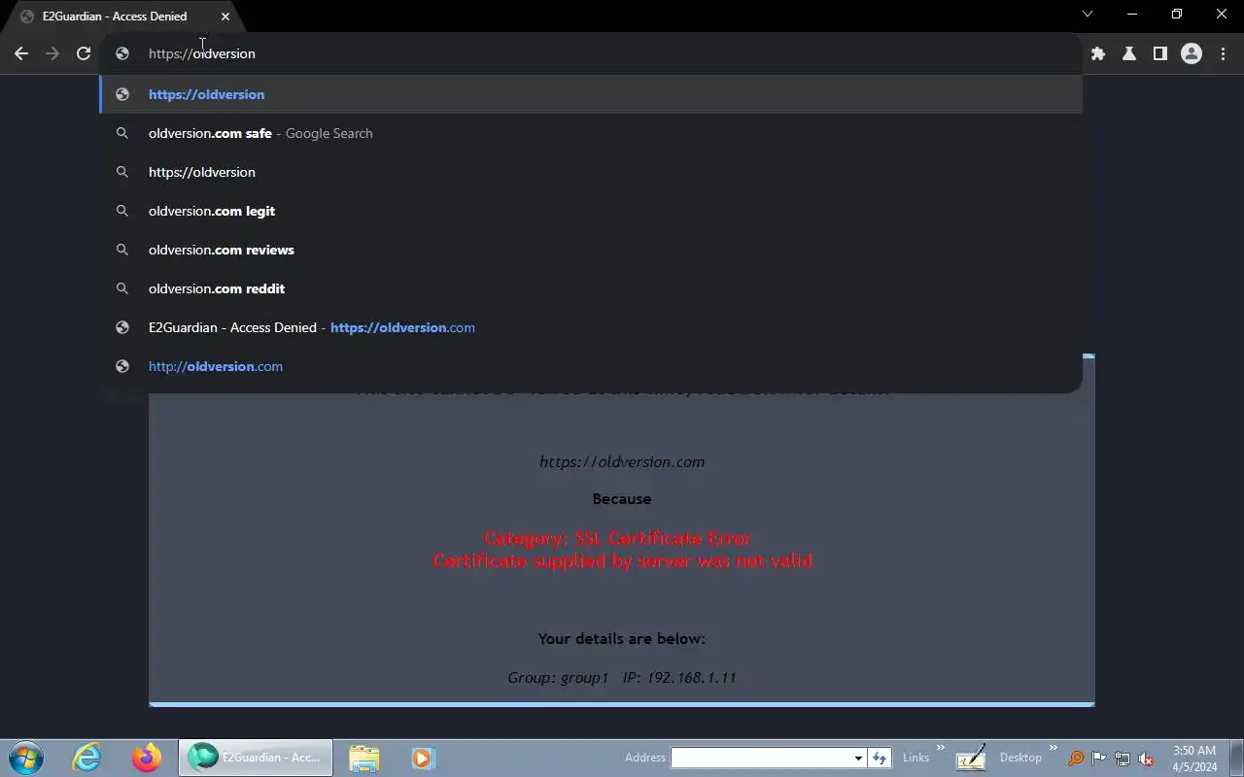The height and width of the screenshot is (777, 1244).
Task: Go back to the previous page
Action: tap(21, 53)
